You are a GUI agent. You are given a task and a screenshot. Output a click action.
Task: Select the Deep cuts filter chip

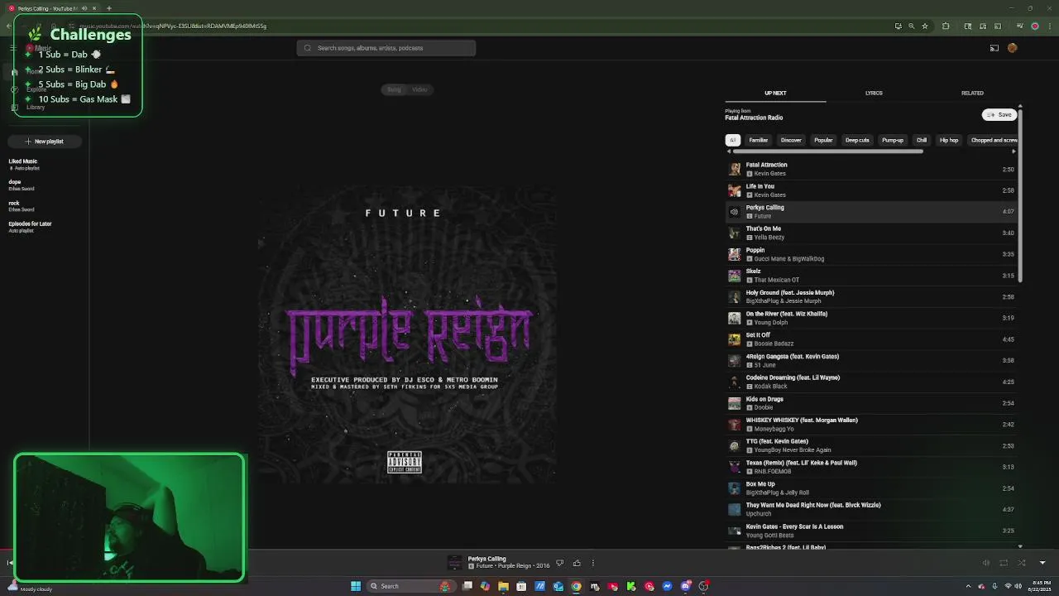point(857,140)
